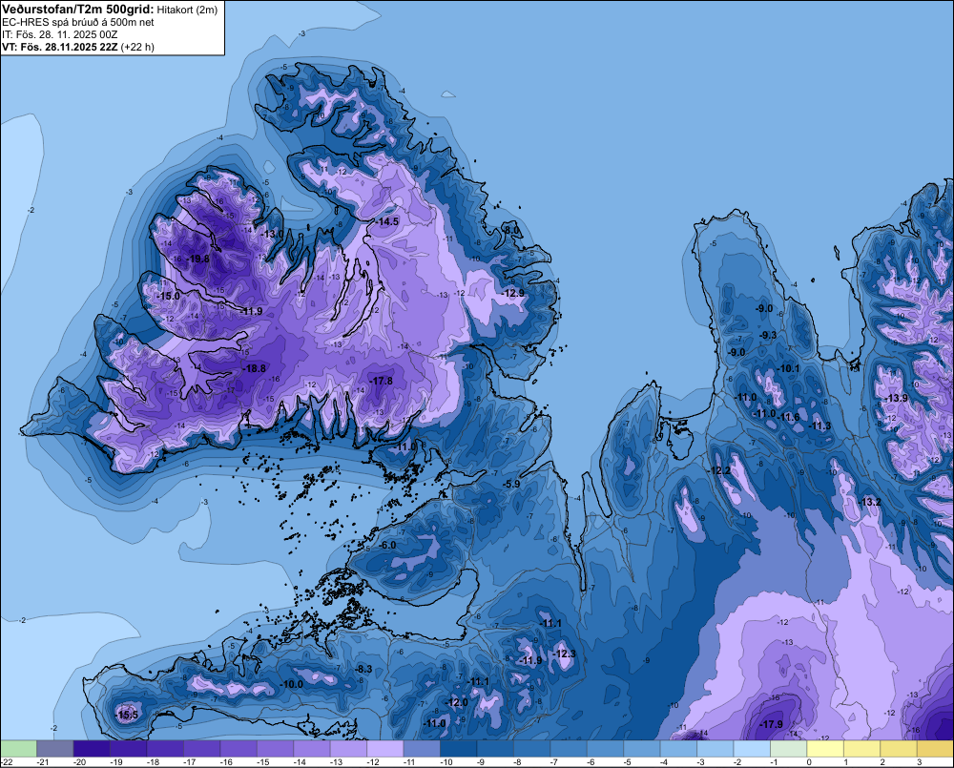Click light green swatch at legend's left end
The width and height of the screenshot is (954, 768).
[x=18, y=748]
